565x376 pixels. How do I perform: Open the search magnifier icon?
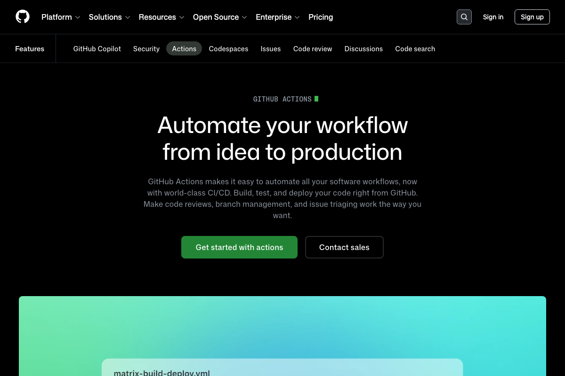pos(464,17)
